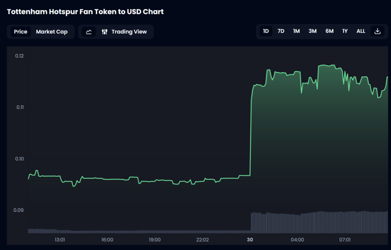The width and height of the screenshot is (391, 250).
Task: Click the 16:00 time axis label
Action: (x=107, y=240)
